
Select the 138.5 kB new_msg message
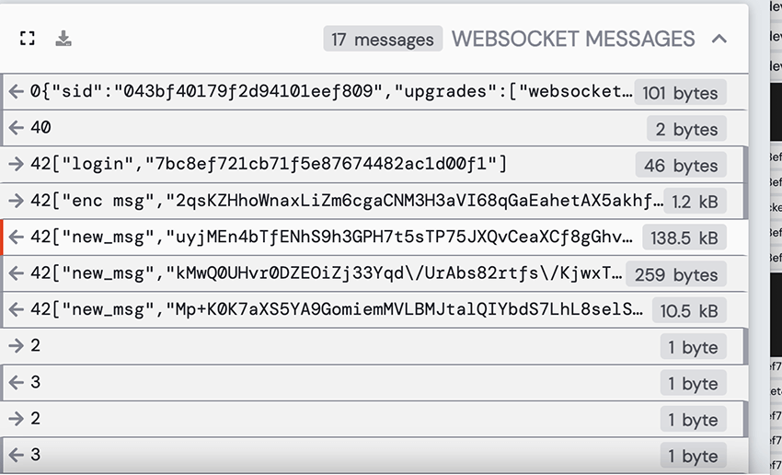point(331,237)
